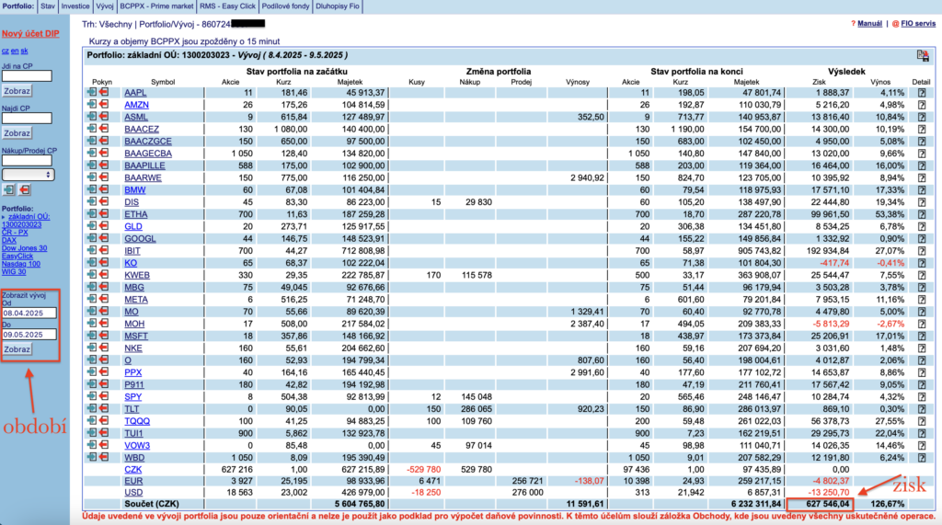942x525 pixels.
Task: Click the Do date field 09.05.2025
Action: (x=29, y=335)
